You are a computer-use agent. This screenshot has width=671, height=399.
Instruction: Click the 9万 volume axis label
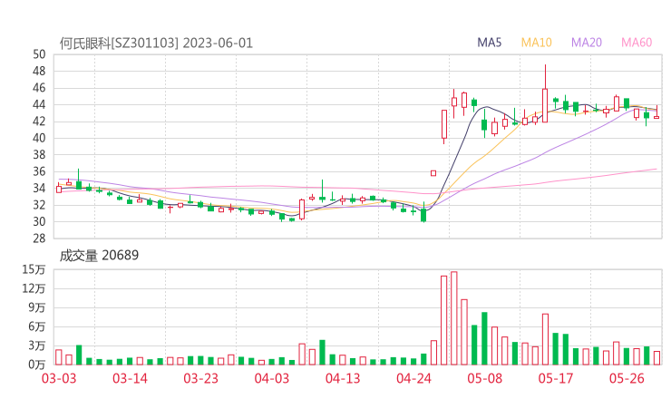[x=37, y=307]
